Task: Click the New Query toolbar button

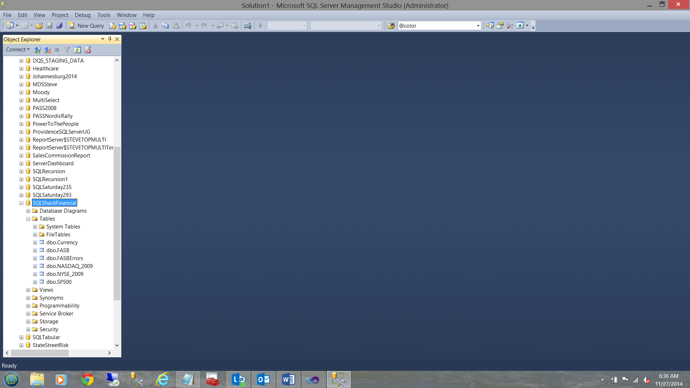Action: [x=87, y=26]
